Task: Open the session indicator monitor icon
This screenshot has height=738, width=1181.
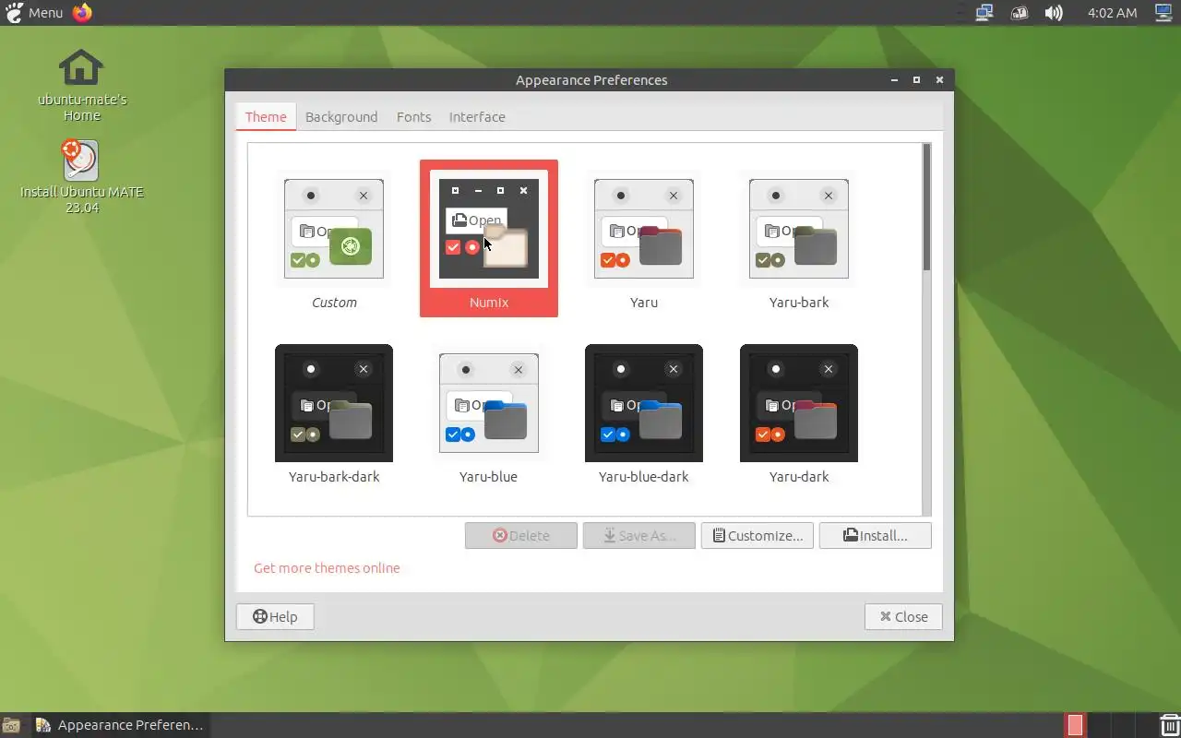Action: click(1163, 13)
